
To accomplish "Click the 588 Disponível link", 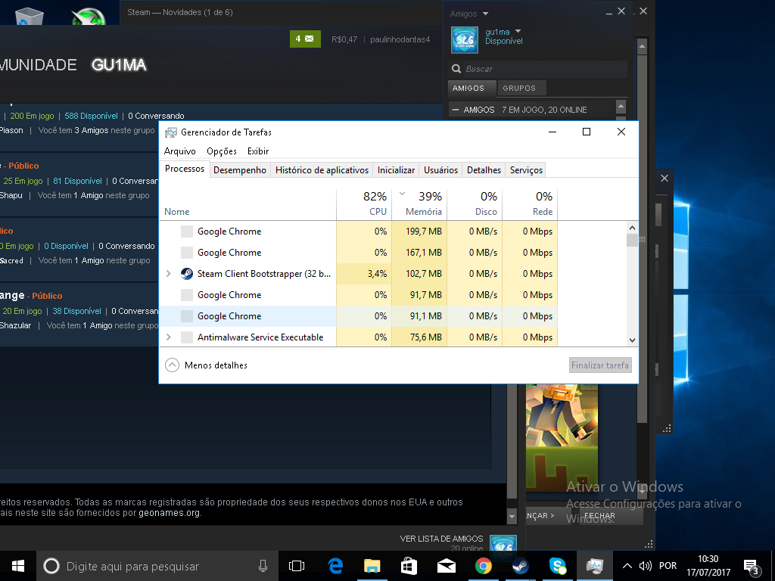I will coord(91,116).
